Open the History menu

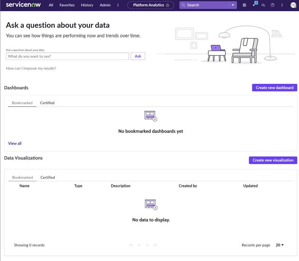[87, 5]
